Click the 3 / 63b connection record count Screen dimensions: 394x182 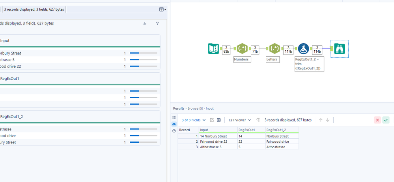[226, 50]
